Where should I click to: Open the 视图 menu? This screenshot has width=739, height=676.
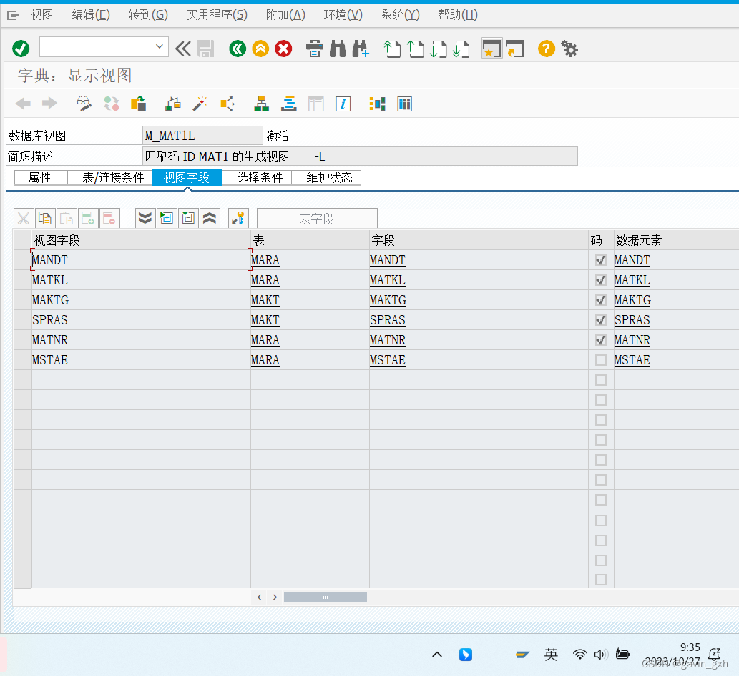[x=42, y=14]
